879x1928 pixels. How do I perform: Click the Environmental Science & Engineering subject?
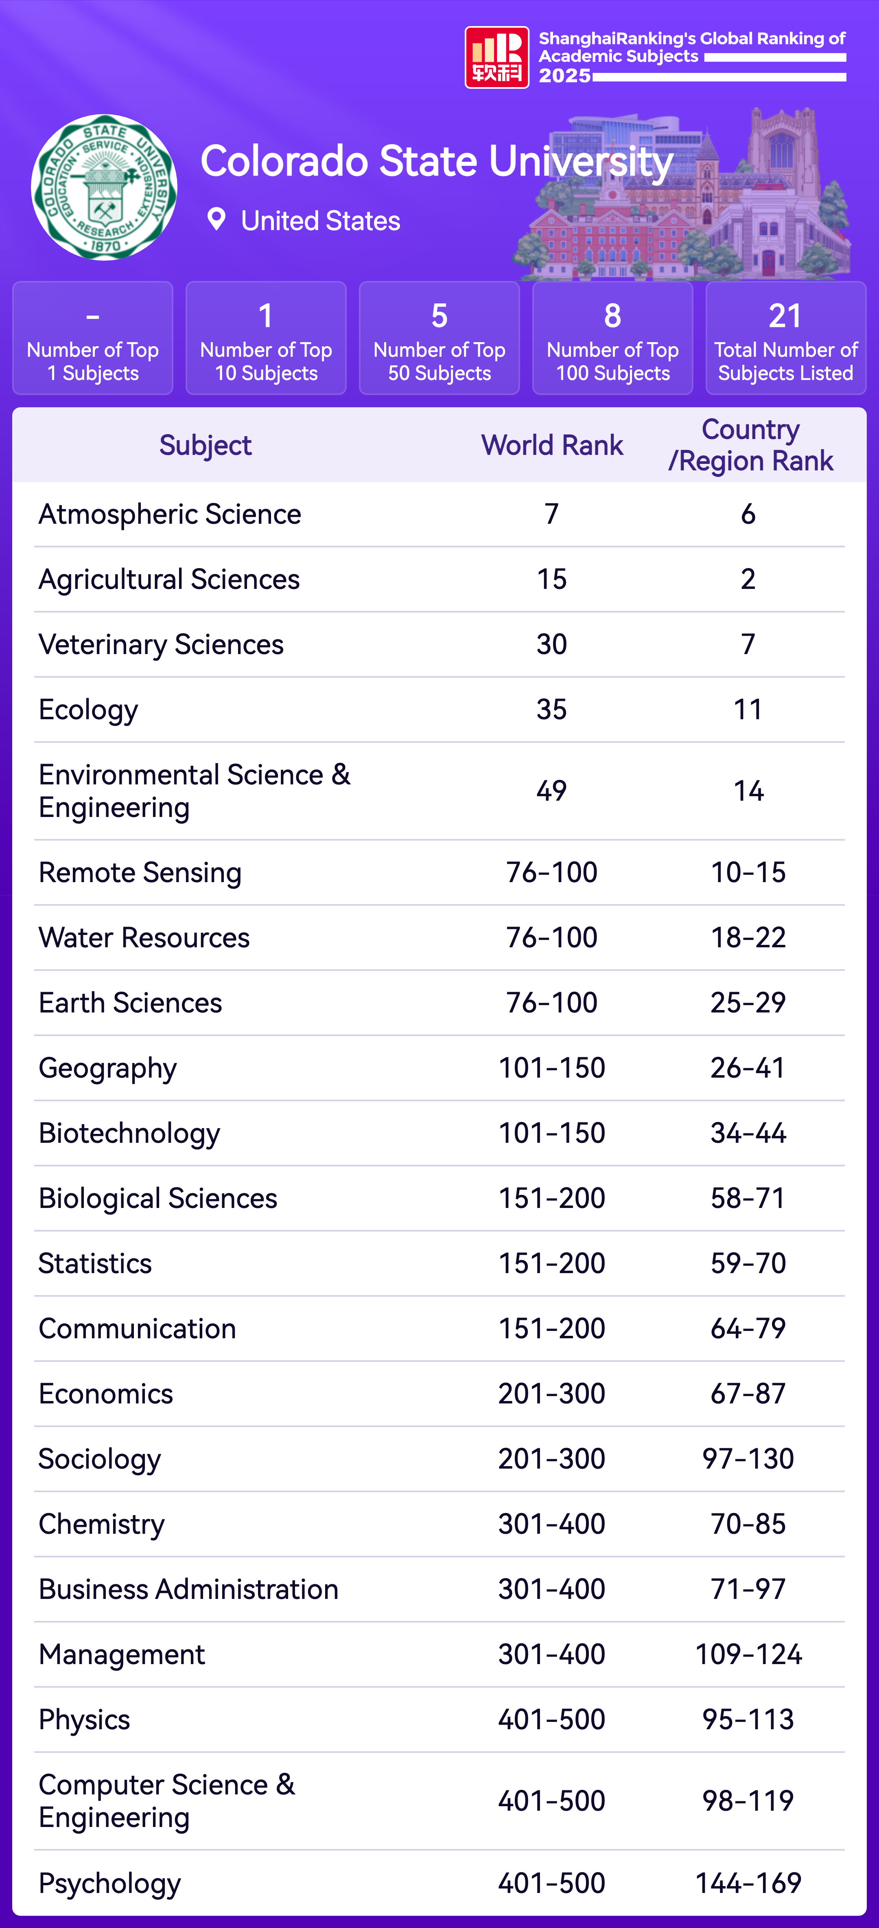click(194, 791)
